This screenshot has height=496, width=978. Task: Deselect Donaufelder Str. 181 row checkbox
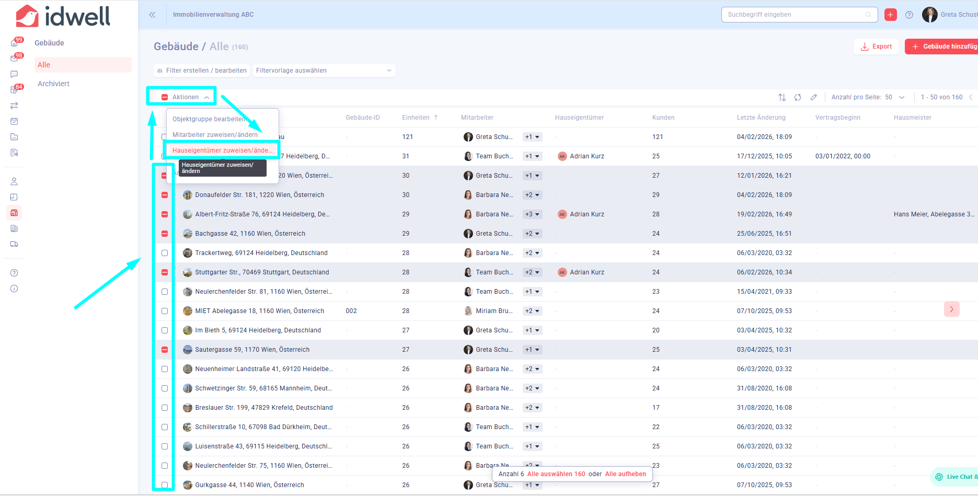(x=165, y=195)
